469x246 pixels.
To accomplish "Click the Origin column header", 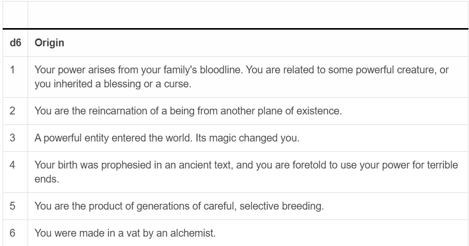I will pos(49,43).
